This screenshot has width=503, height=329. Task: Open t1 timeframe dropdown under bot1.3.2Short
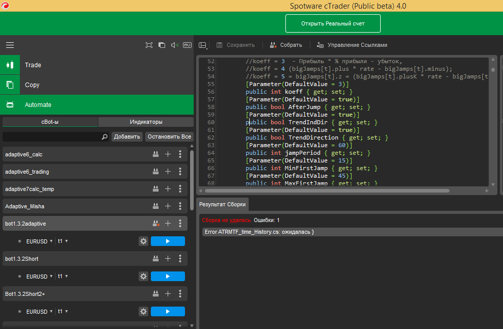coord(63,277)
